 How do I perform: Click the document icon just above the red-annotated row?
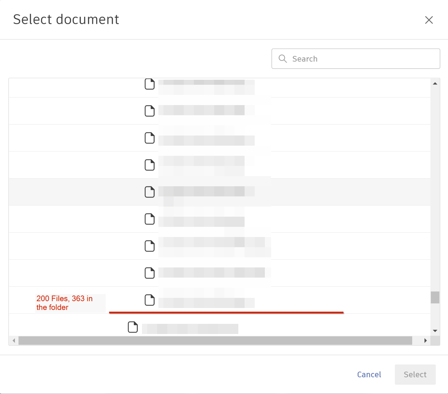coord(149,273)
